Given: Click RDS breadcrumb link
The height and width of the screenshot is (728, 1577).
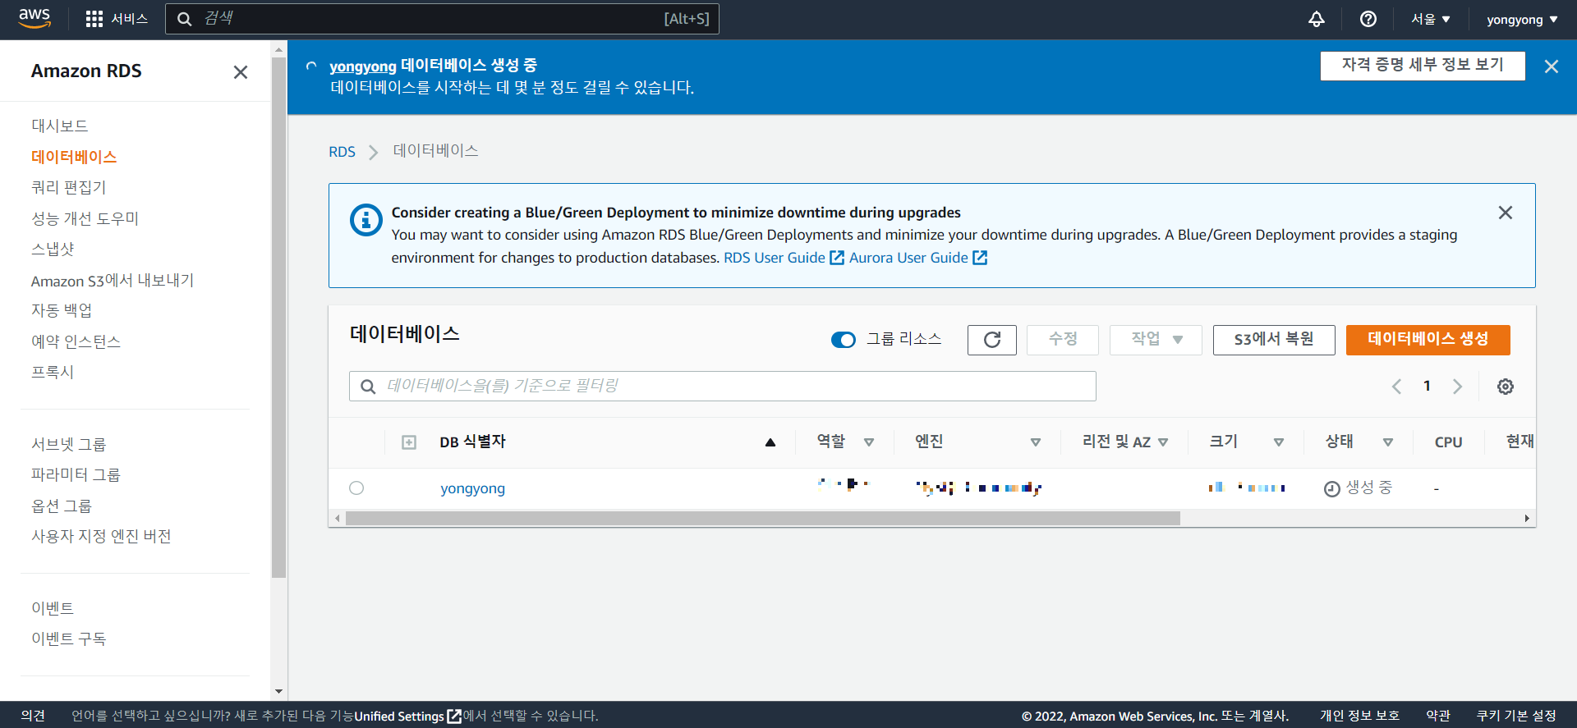Looking at the screenshot, I should pyautogui.click(x=342, y=152).
